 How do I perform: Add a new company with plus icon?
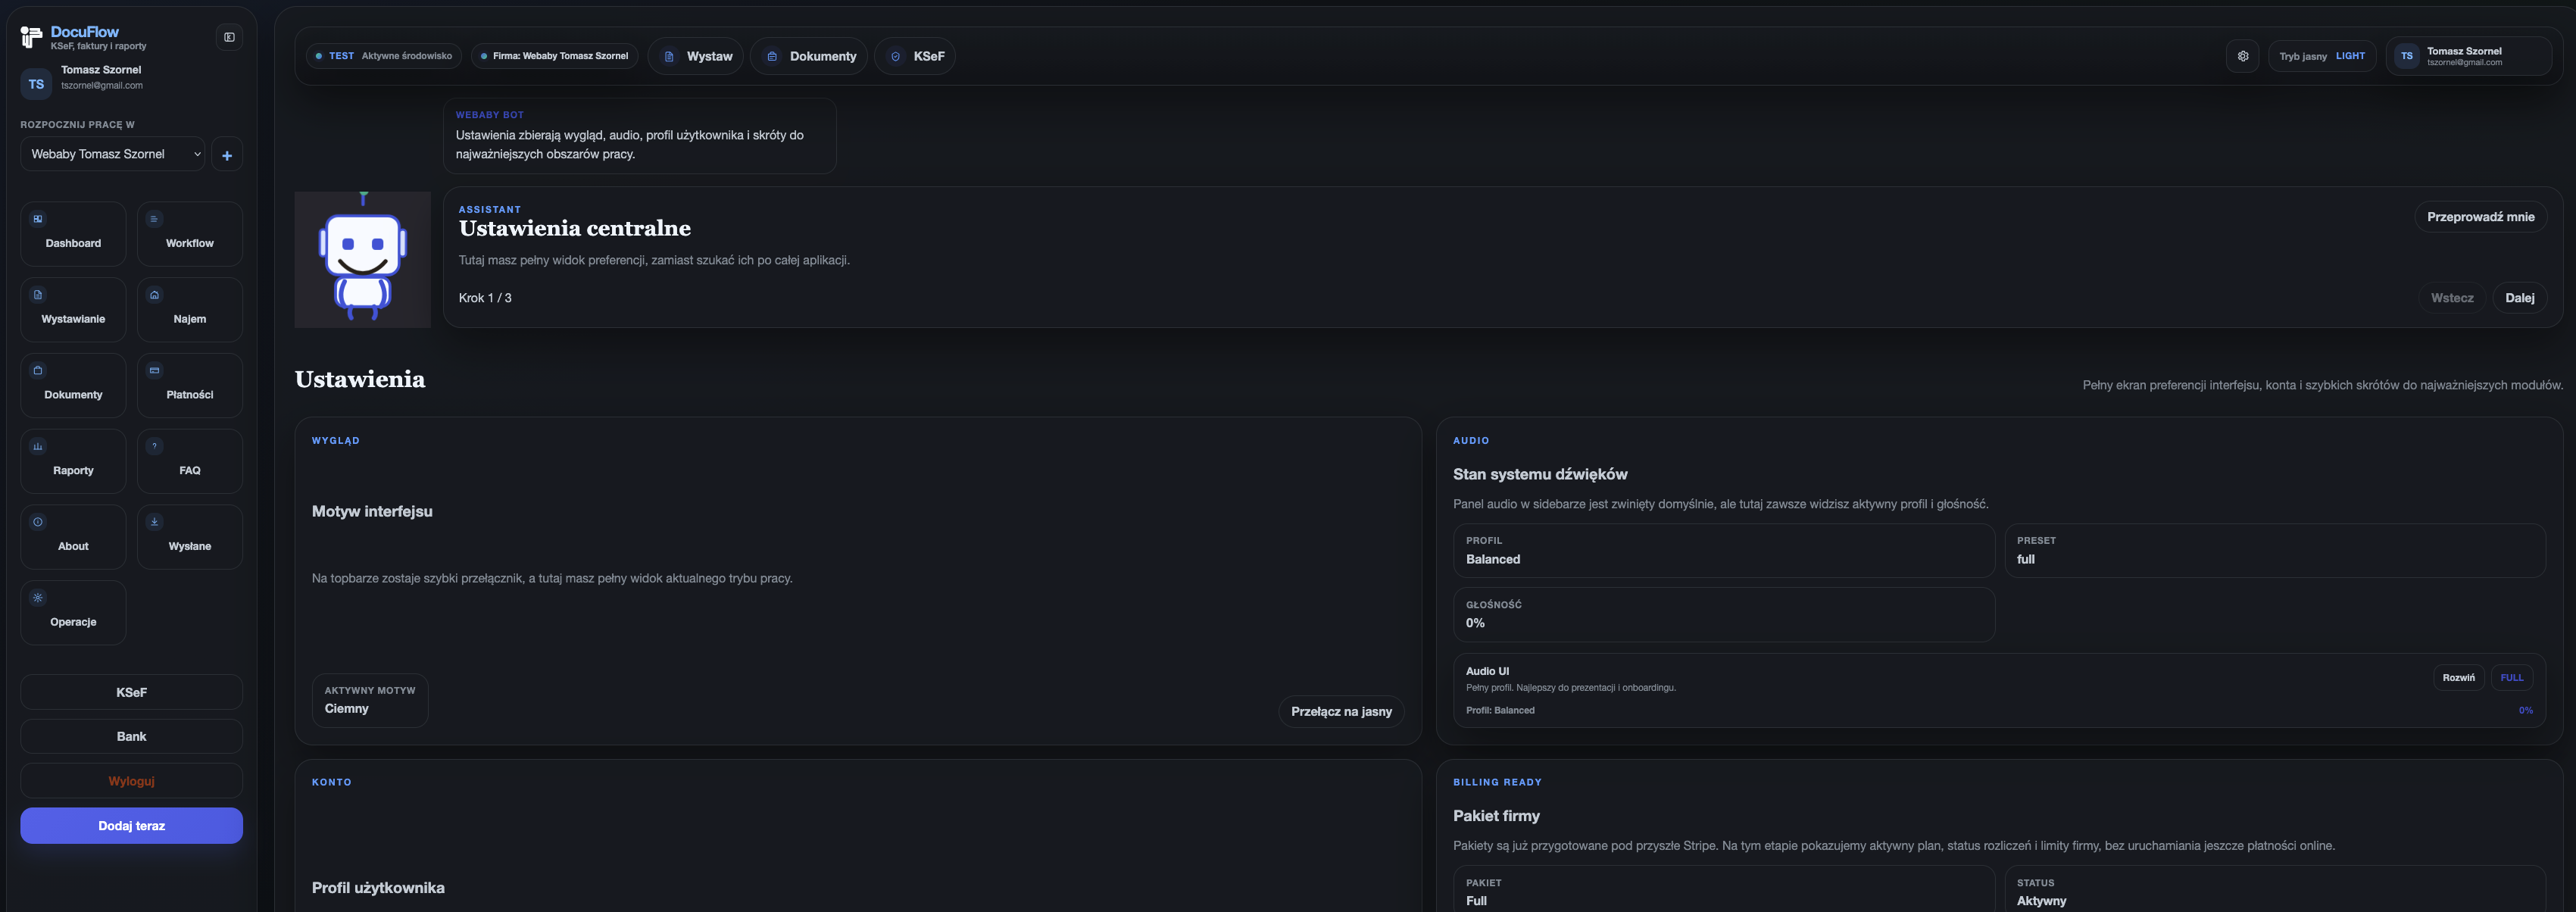click(x=227, y=155)
